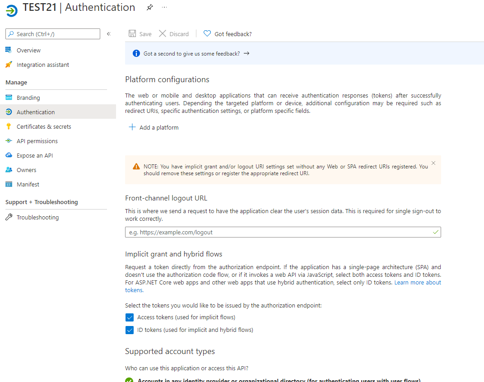Click the Troubleshooting wrench icon

(9, 217)
